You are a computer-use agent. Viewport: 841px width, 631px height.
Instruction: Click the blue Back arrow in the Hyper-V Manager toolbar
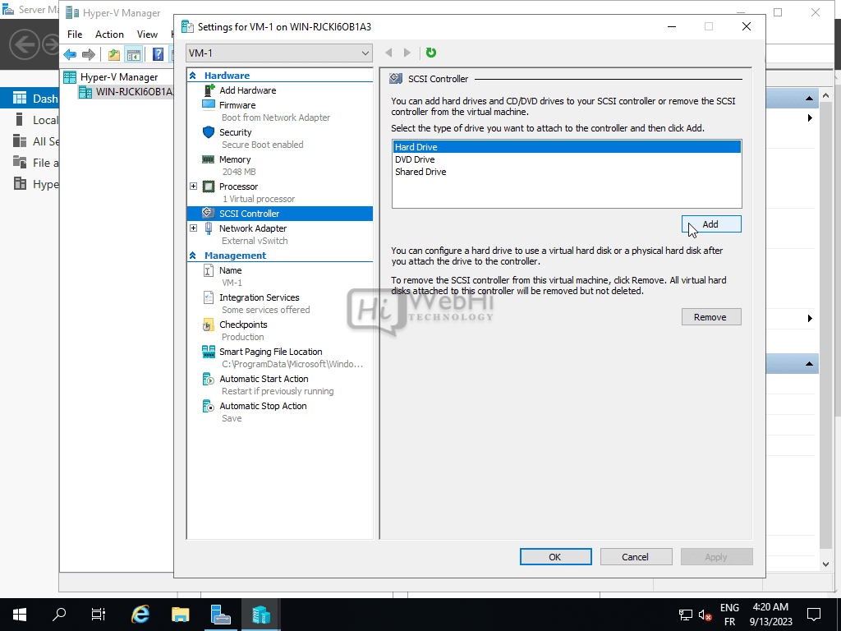click(x=70, y=54)
